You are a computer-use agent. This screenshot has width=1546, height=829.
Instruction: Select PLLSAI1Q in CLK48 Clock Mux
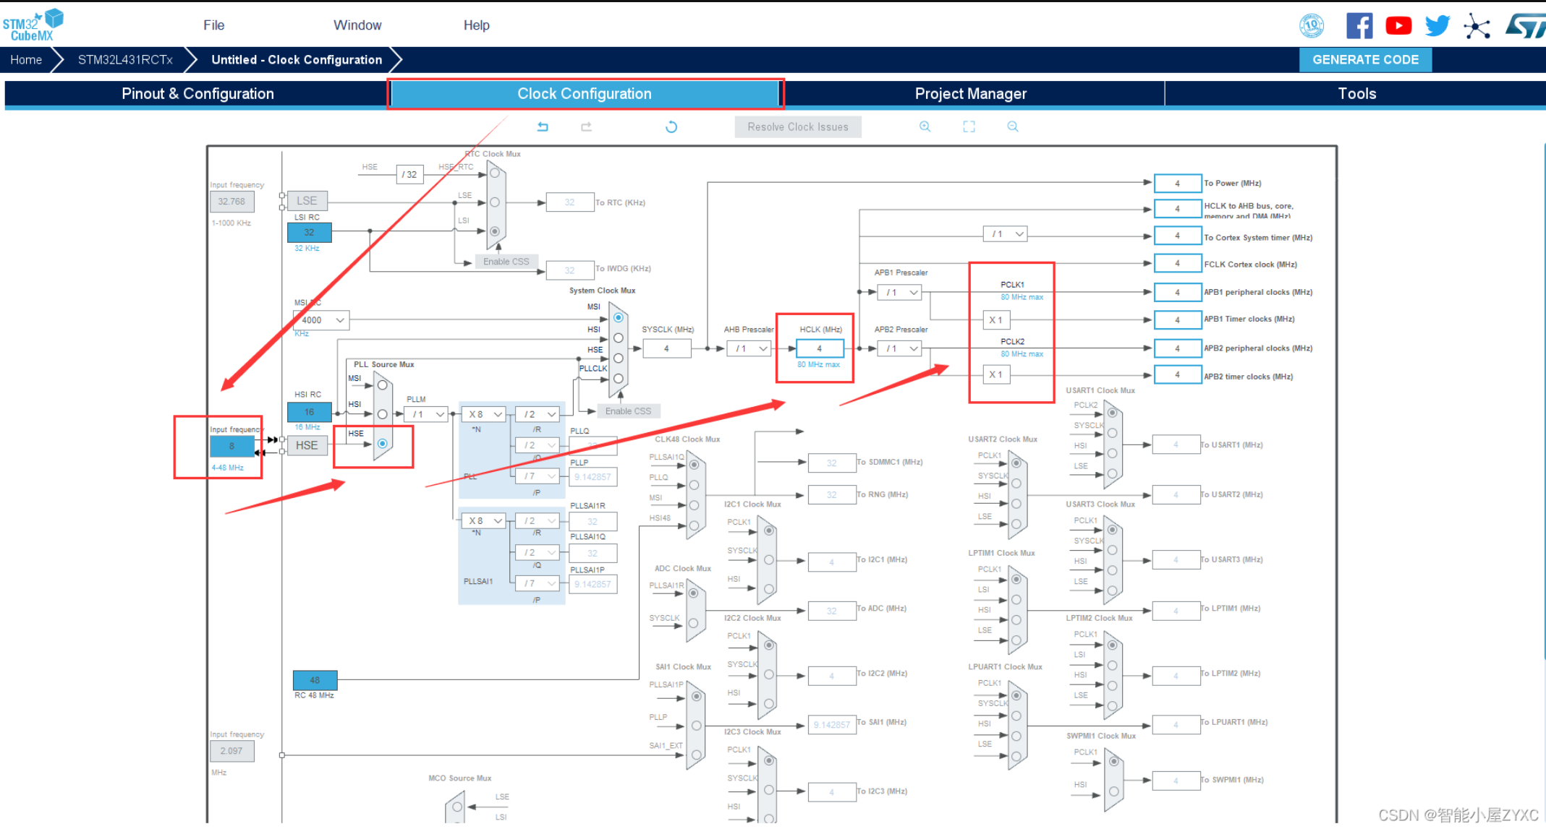click(x=694, y=465)
